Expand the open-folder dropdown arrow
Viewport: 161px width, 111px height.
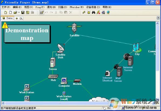(19, 12)
